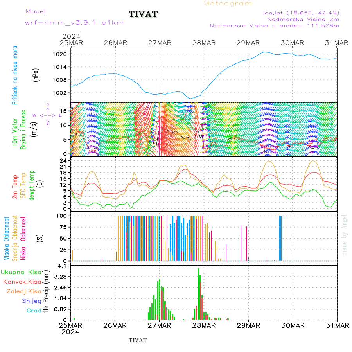Click "31MAR" on the top date axis
Screen dimensions: 352x352
[336, 43]
